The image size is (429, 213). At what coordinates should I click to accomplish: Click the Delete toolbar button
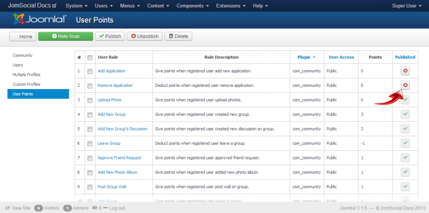pos(178,36)
